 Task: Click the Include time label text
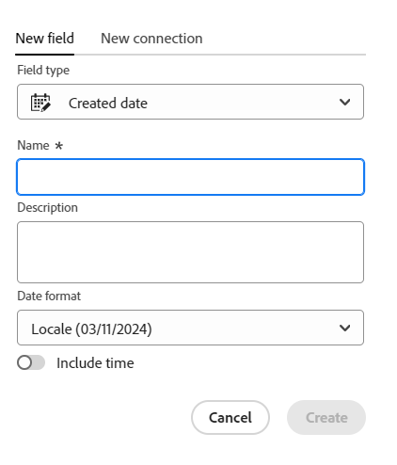pyautogui.click(x=95, y=363)
